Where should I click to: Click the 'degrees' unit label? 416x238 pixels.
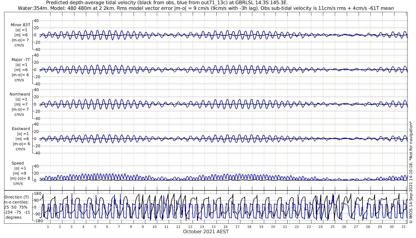click(x=13, y=217)
